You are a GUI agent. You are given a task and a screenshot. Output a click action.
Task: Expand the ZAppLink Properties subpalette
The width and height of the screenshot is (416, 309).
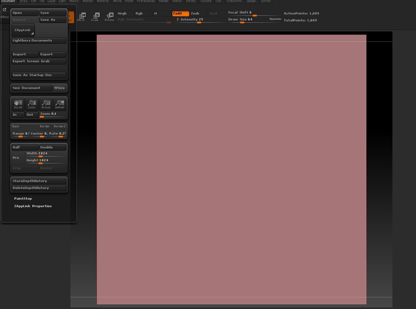click(x=33, y=206)
